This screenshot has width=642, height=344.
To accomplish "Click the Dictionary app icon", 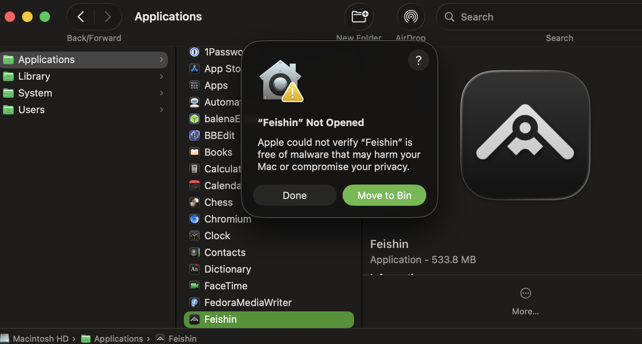I will [x=194, y=269].
